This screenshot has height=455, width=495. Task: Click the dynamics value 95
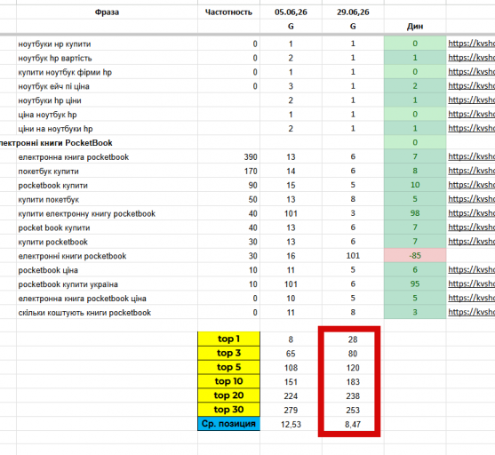pyautogui.click(x=415, y=283)
